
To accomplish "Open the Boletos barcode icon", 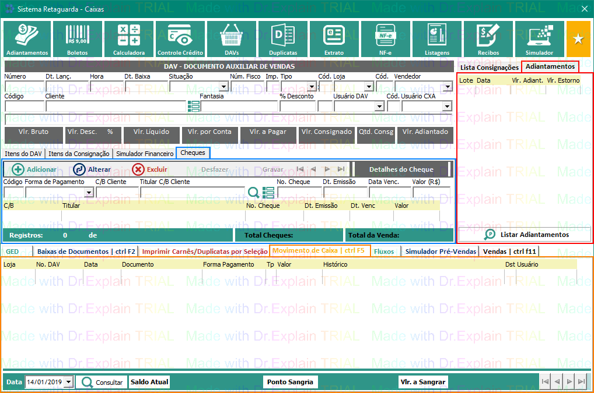I will 78,39.
